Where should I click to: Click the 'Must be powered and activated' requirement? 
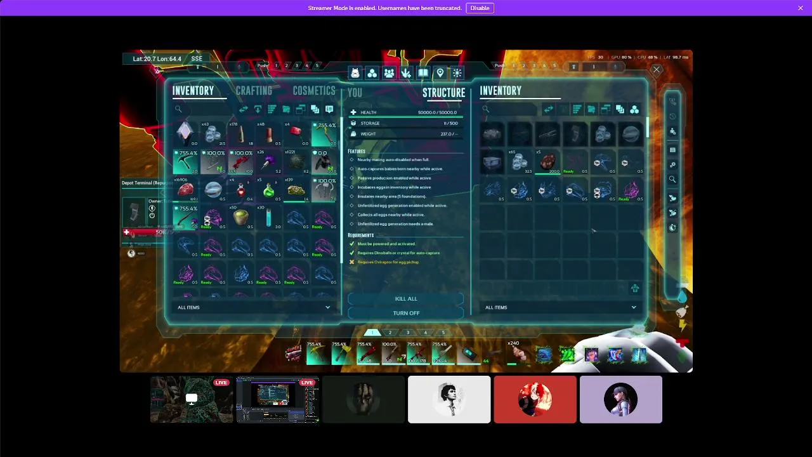pos(386,244)
